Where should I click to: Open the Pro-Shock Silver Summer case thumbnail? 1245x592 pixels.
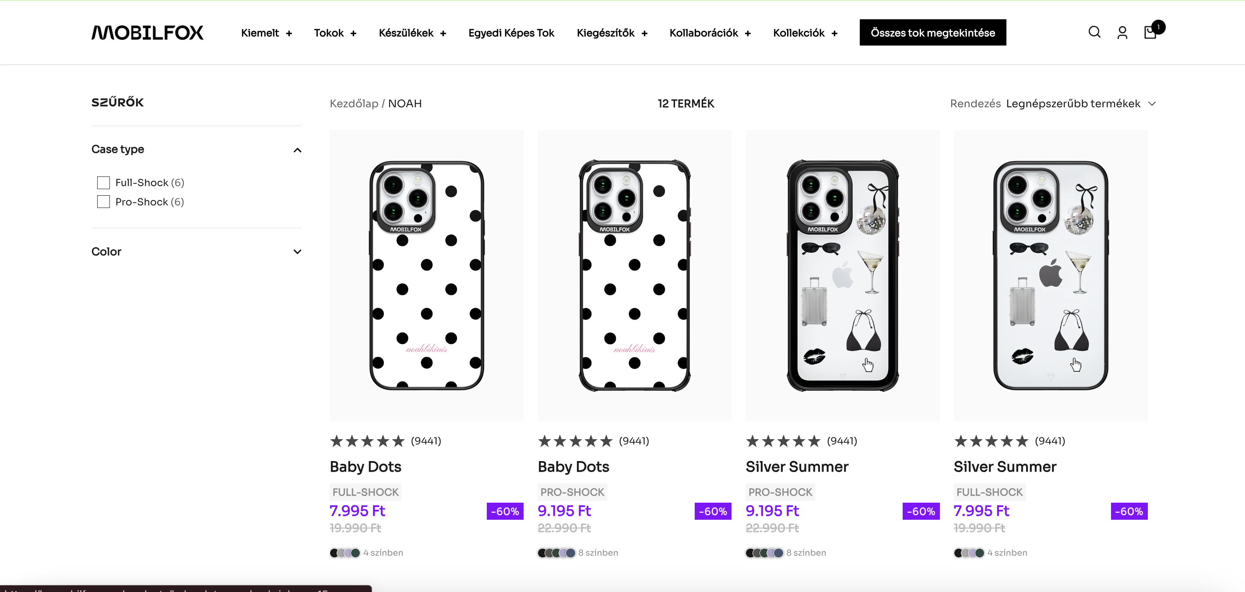click(x=842, y=275)
